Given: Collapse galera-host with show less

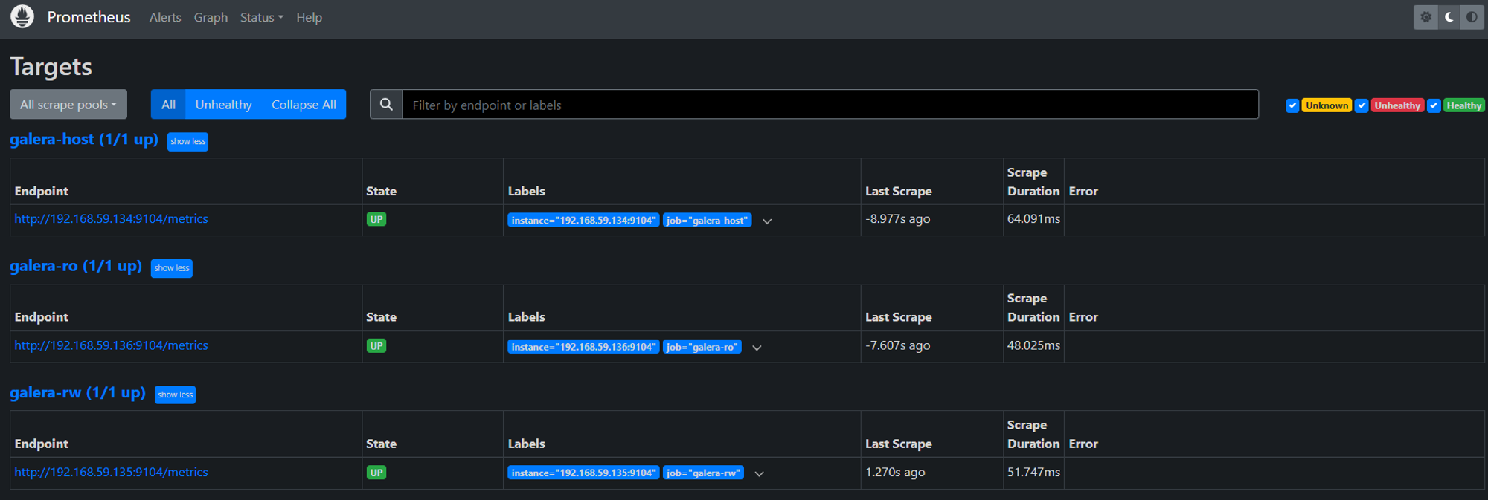Looking at the screenshot, I should (x=187, y=142).
